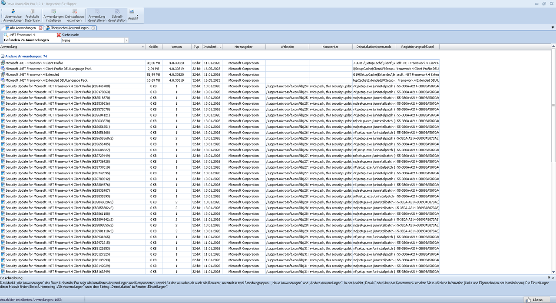Close the Überwachte Anwendungen tab
The height and width of the screenshot is (303, 556).
(x=93, y=28)
